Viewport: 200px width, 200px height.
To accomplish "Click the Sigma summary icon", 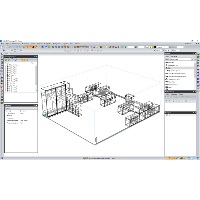I will pos(119,47).
